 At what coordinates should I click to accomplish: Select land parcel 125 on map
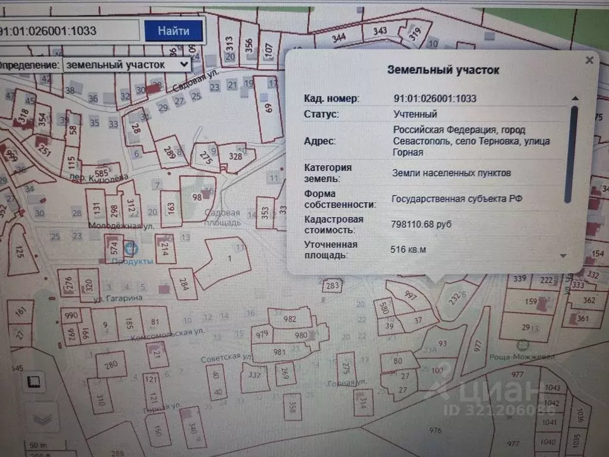tap(20, 252)
